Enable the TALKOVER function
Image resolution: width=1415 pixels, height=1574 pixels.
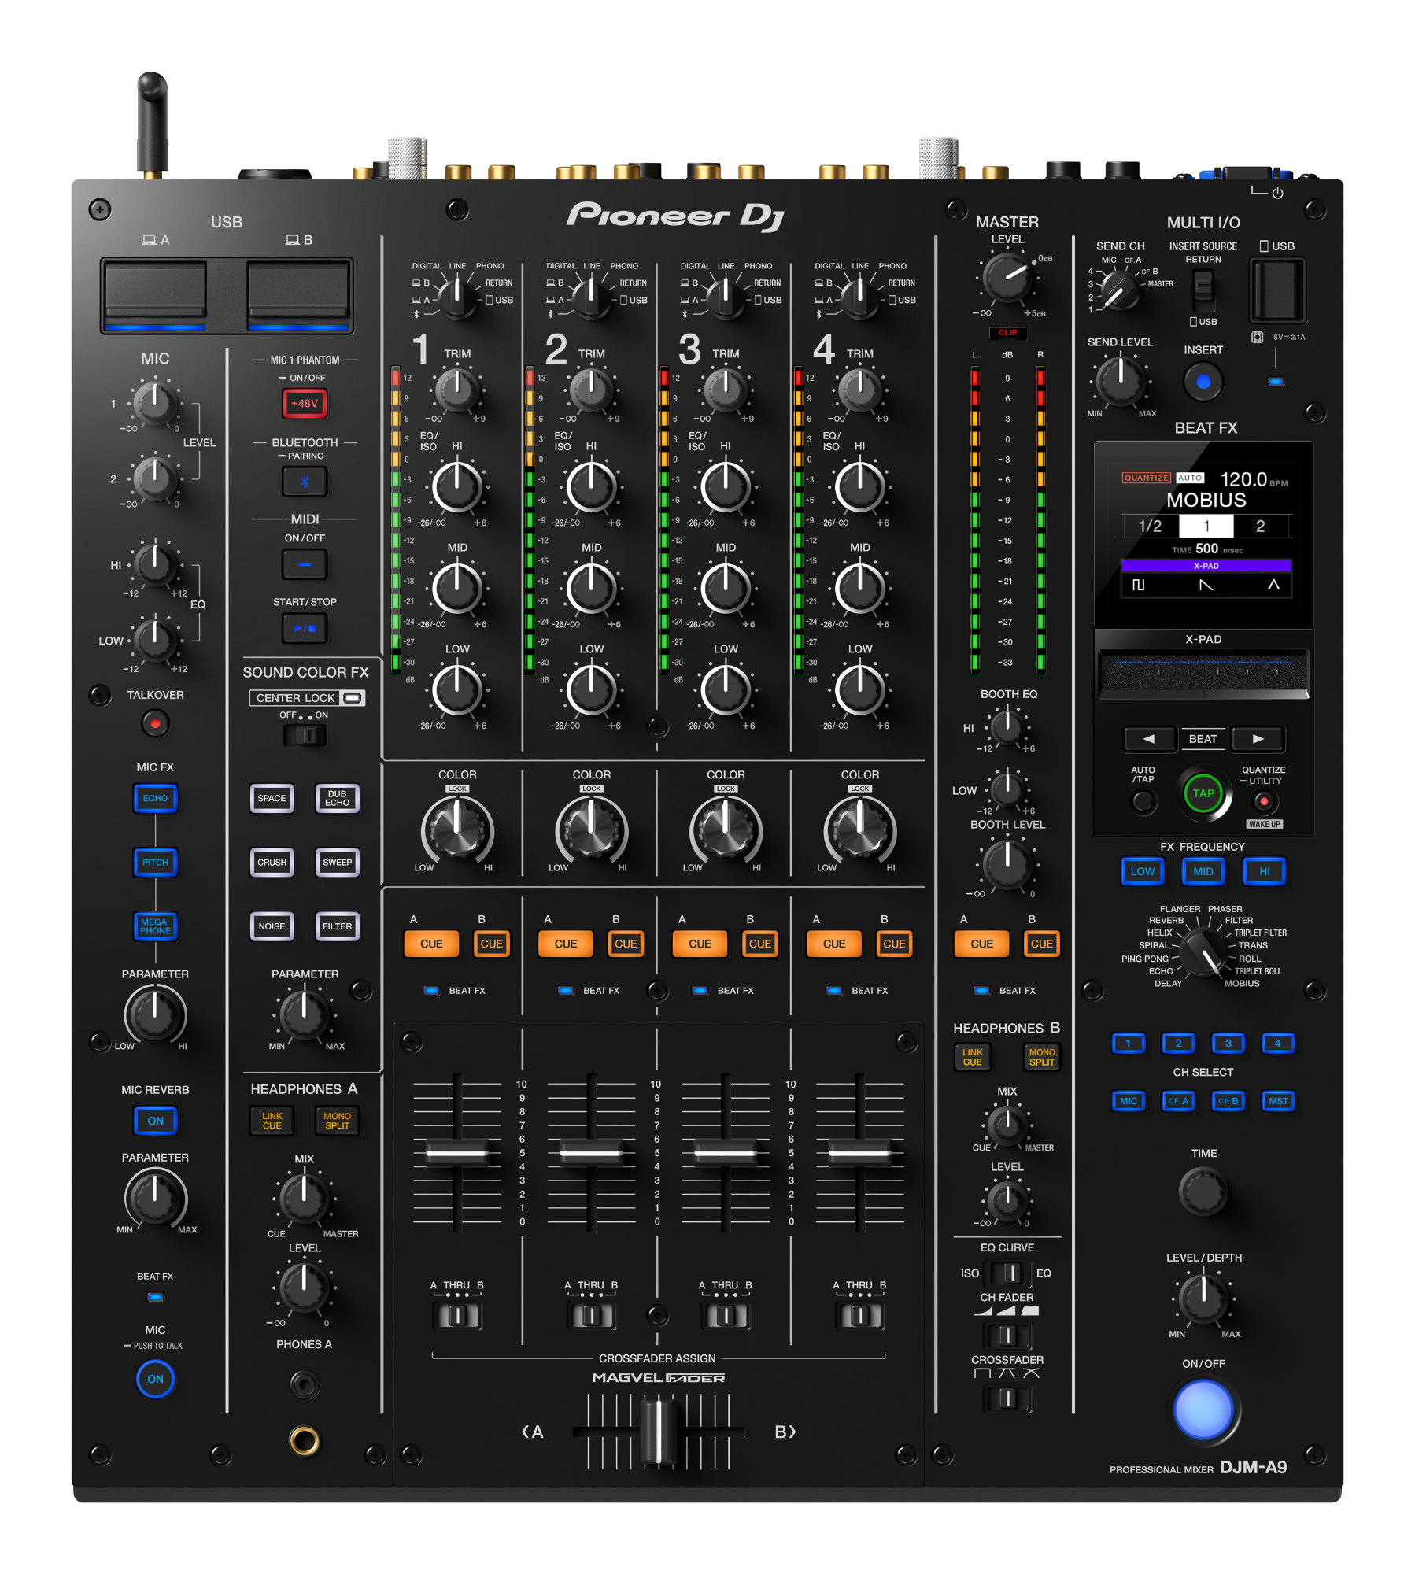155,722
